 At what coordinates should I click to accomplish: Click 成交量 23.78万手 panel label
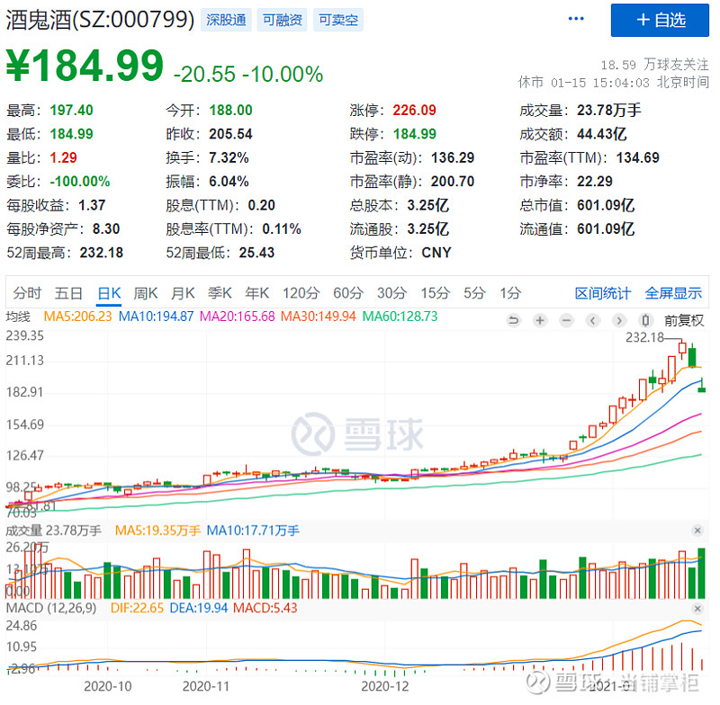click(x=53, y=531)
